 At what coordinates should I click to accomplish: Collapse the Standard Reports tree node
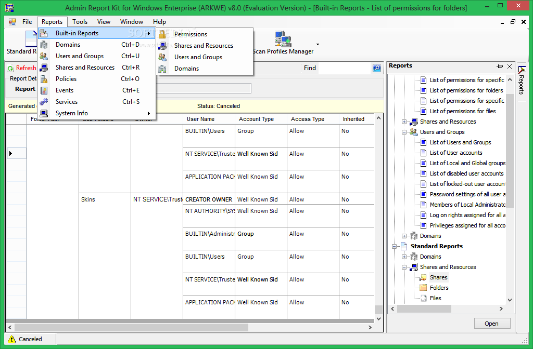click(x=395, y=247)
